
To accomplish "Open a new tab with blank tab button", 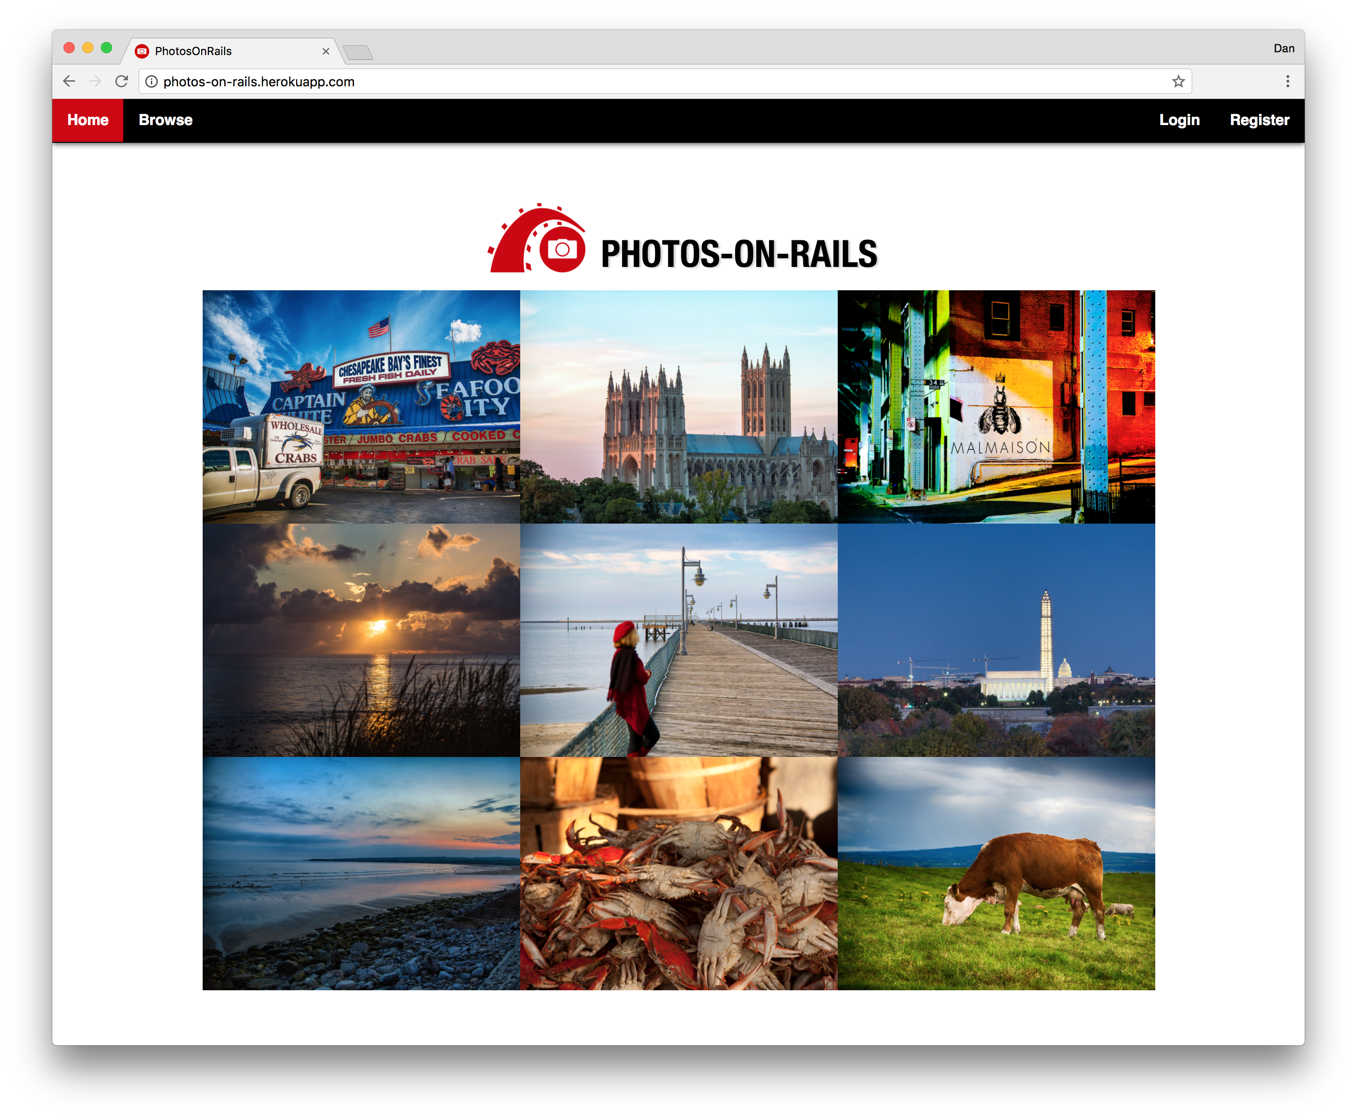I will coord(358,52).
